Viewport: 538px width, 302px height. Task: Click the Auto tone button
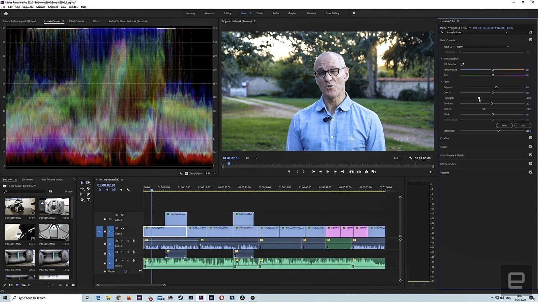point(523,126)
